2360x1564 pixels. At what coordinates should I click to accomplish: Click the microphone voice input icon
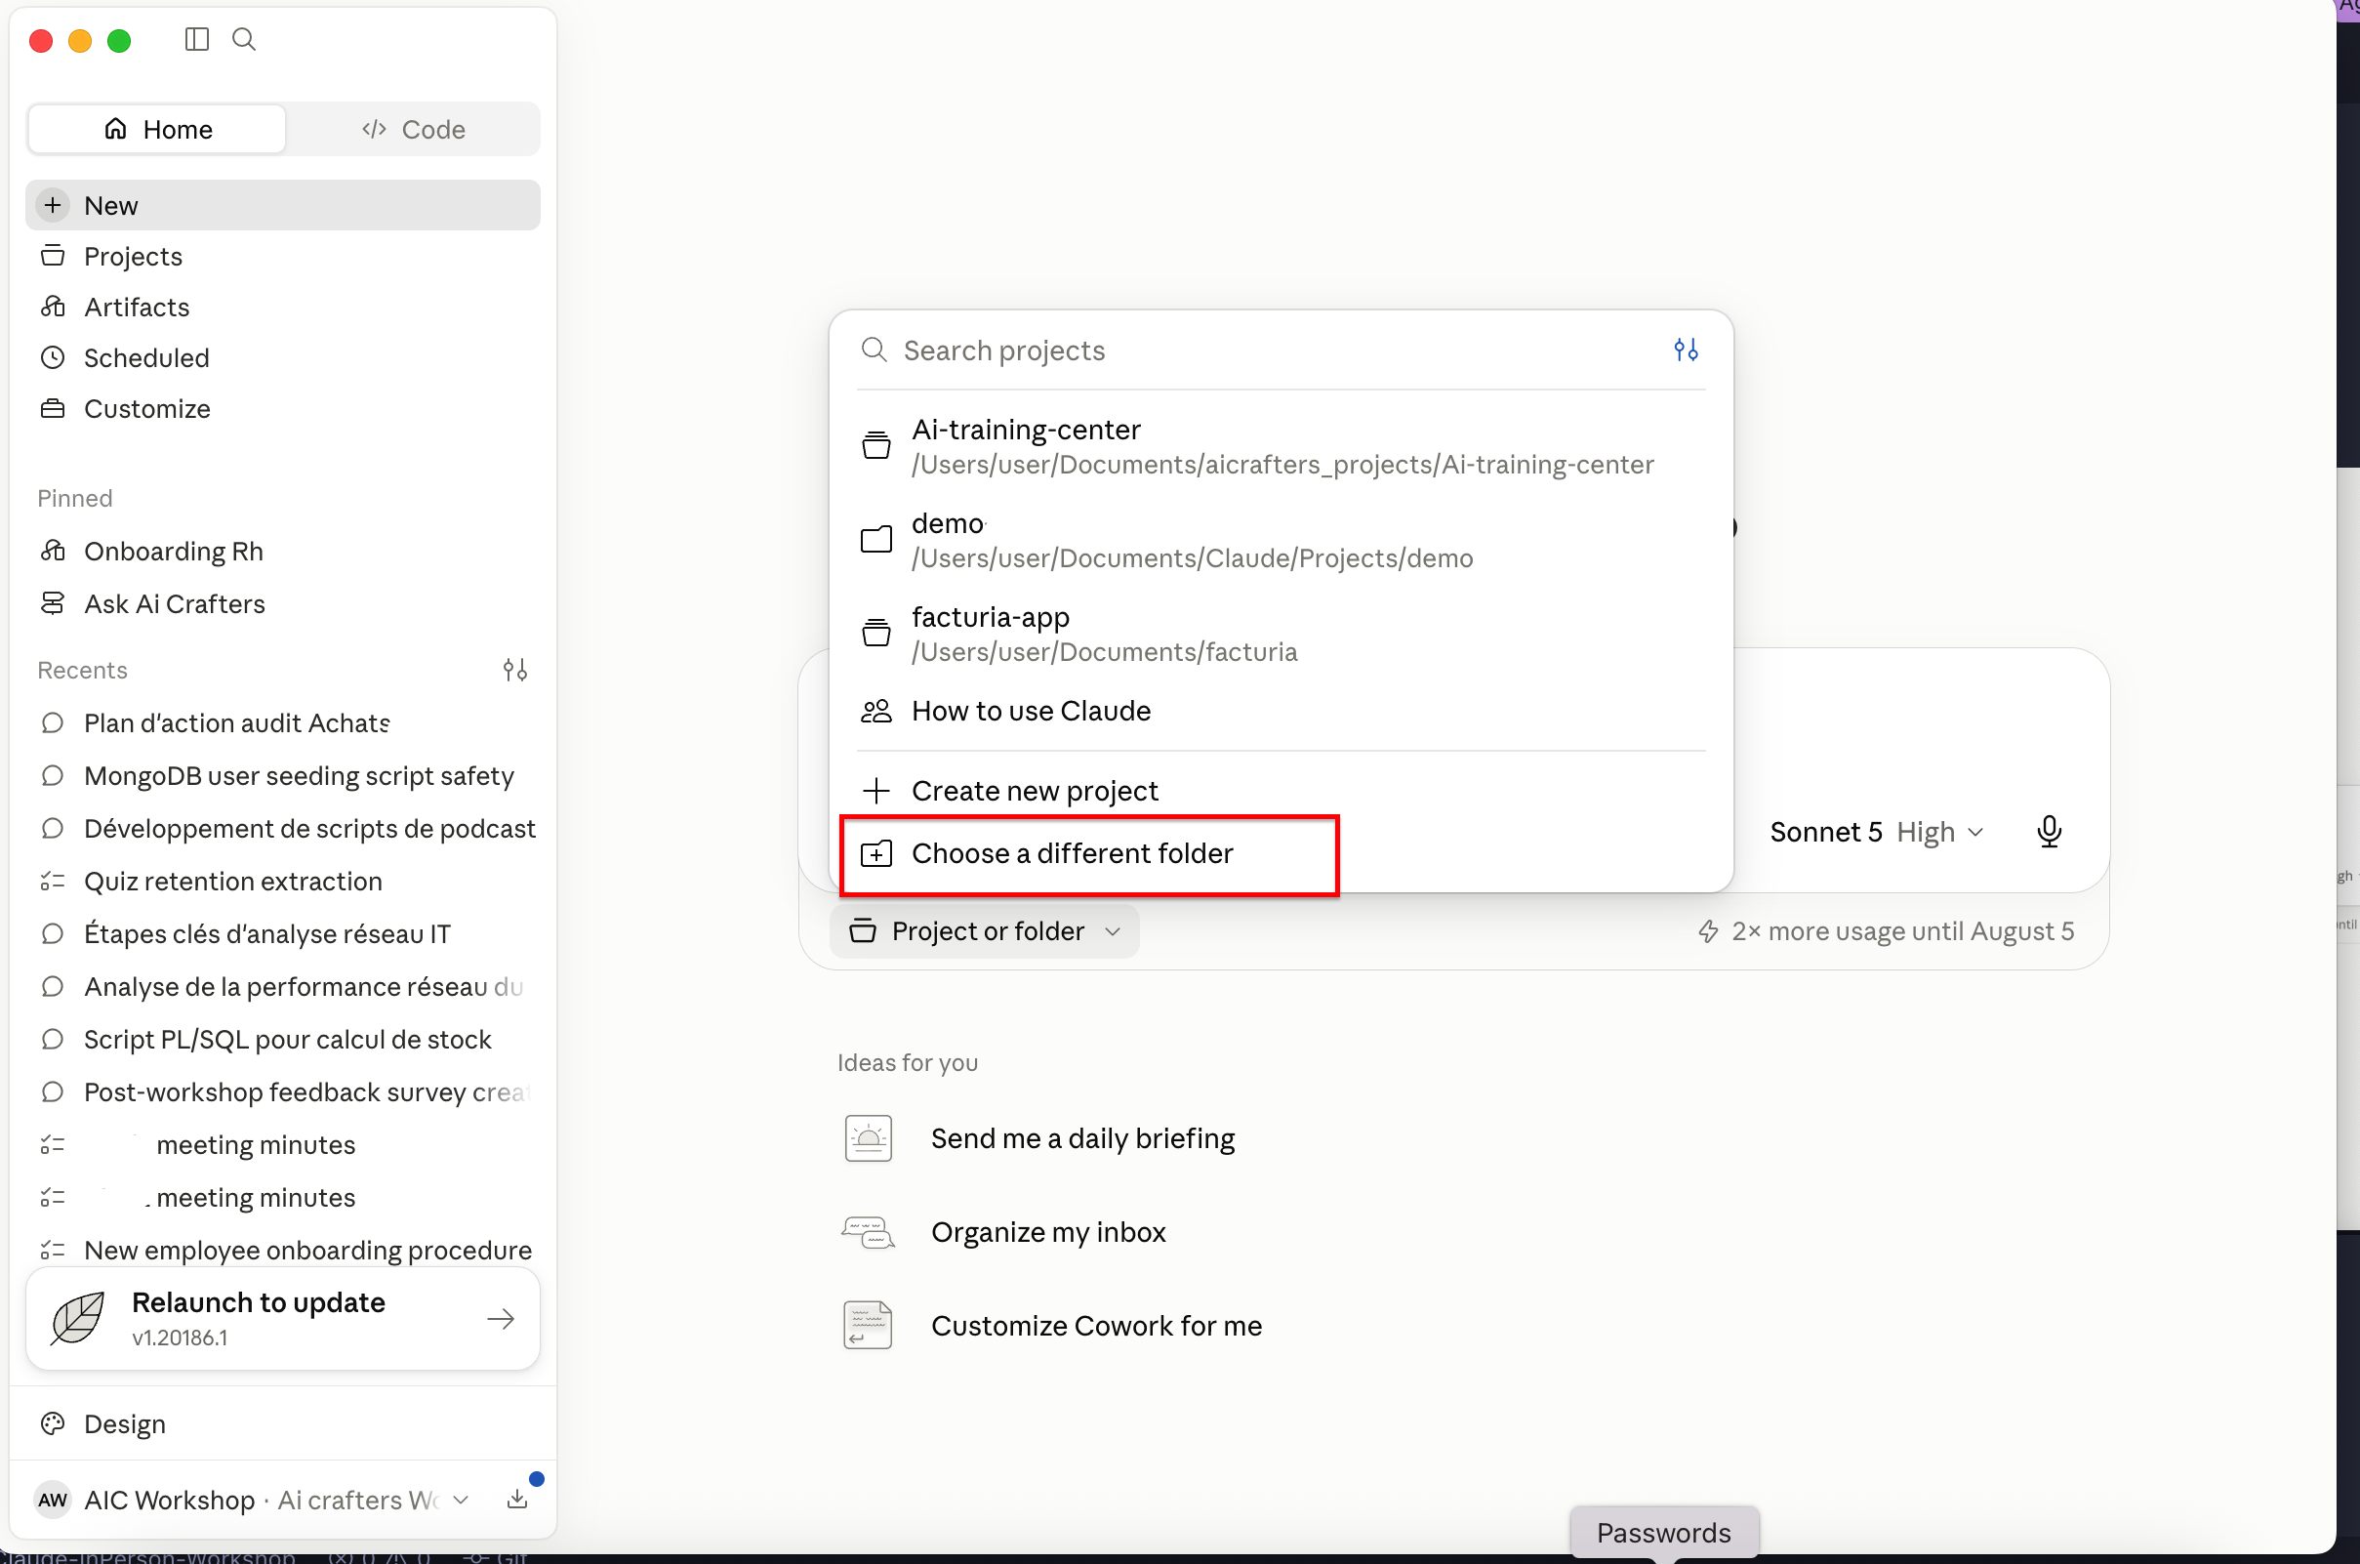pyautogui.click(x=2049, y=832)
